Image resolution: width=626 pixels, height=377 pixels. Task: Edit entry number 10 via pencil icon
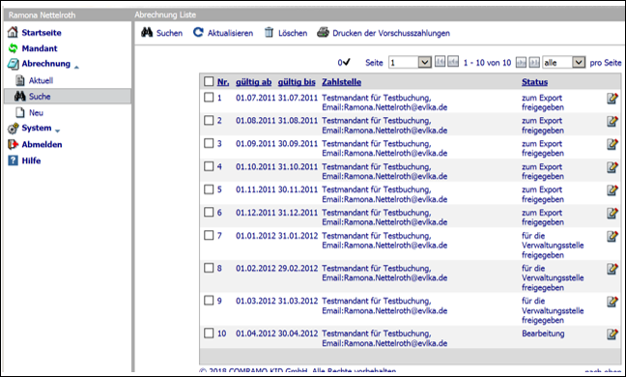(x=612, y=333)
